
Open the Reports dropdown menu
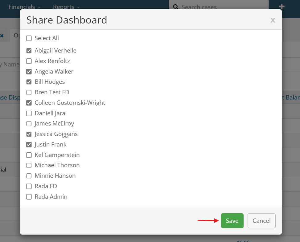tap(66, 7)
